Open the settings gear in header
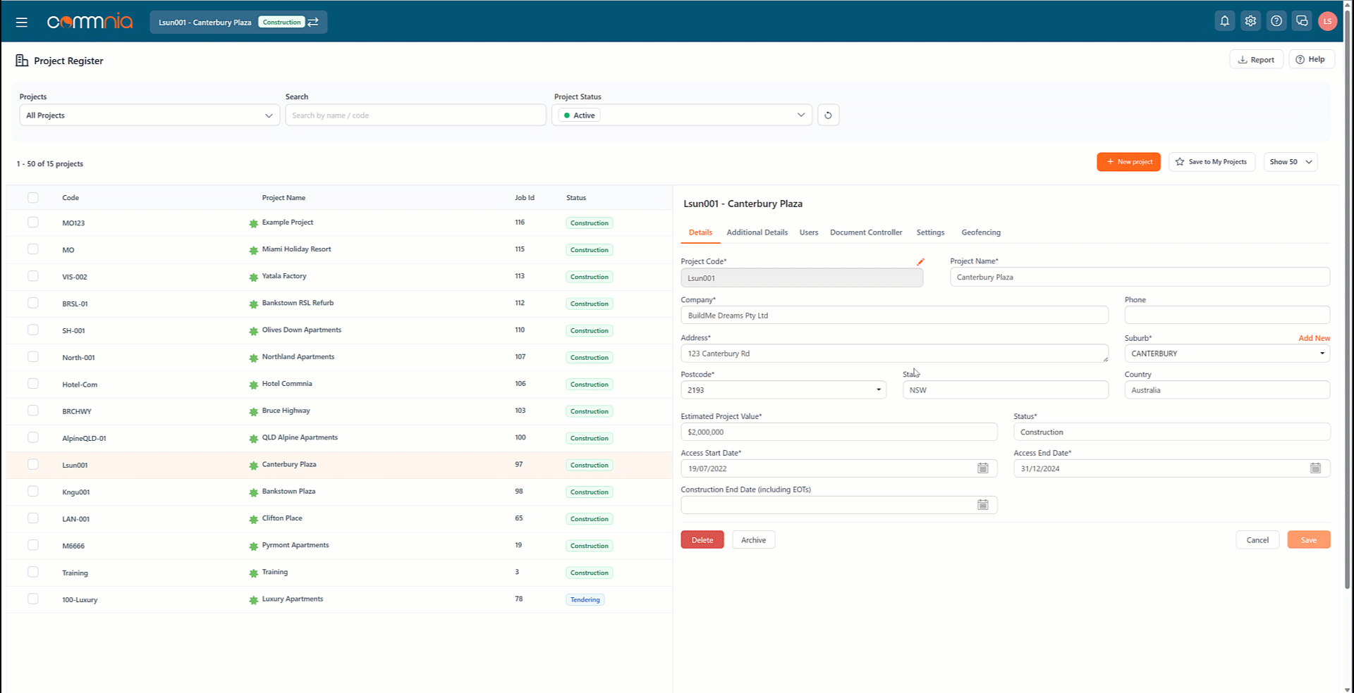The width and height of the screenshot is (1354, 693). pyautogui.click(x=1250, y=21)
